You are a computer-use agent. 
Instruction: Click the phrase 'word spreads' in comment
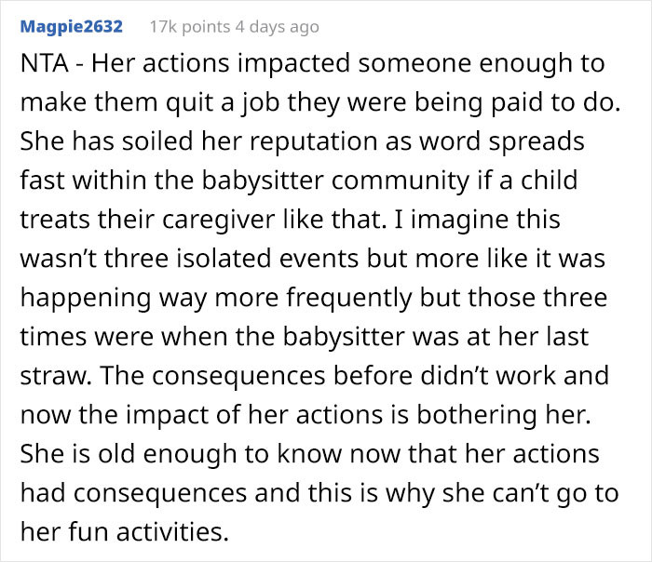click(x=501, y=141)
